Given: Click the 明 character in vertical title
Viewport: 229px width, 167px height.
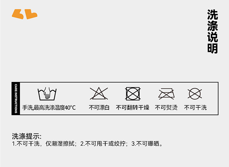Looking at the screenshot, I should (213, 48).
